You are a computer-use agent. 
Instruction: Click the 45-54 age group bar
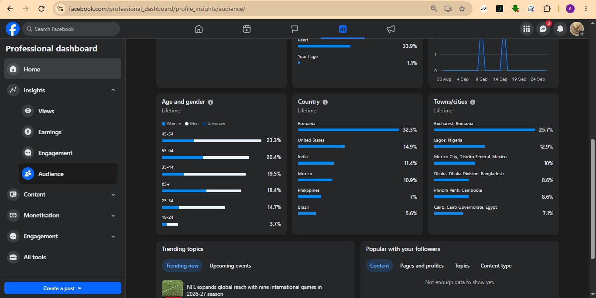(x=212, y=141)
